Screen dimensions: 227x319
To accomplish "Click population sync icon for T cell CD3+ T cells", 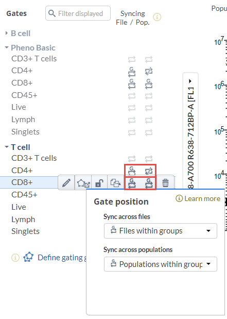I will 149,159.
